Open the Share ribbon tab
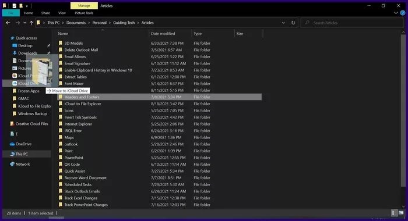This screenshot has height=221, width=408. click(45, 13)
